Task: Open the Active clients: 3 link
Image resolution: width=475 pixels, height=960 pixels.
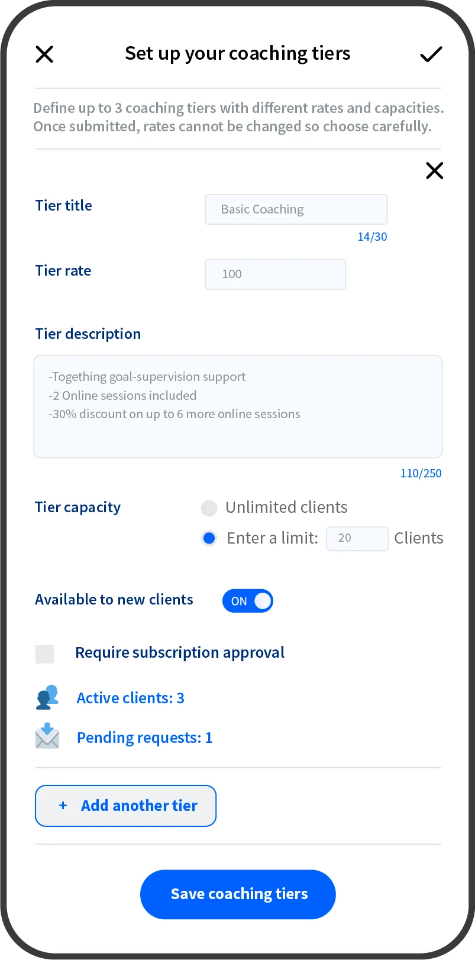Action: tap(131, 698)
